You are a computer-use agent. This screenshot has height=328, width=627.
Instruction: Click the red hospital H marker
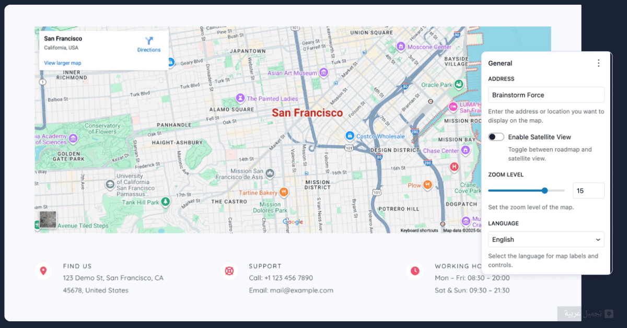pos(454,167)
